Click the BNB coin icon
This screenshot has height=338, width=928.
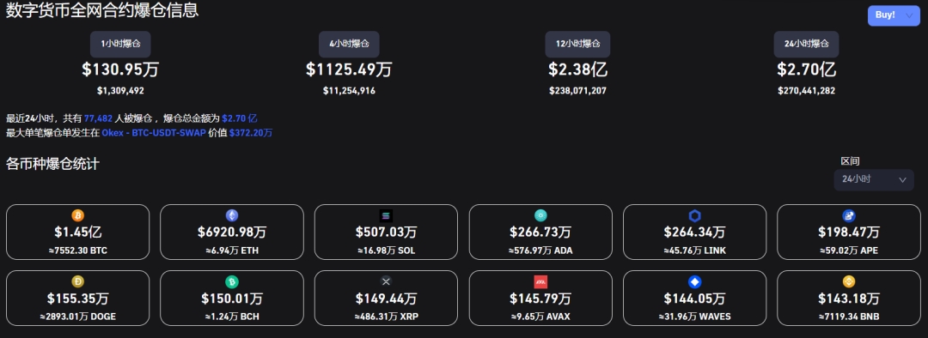(849, 282)
